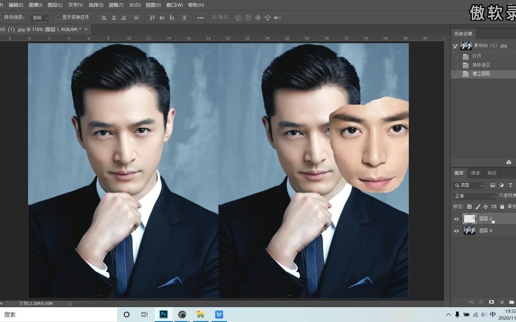Click the distribute vertically icon
Image resolution: width=516 pixels, height=322 pixels.
tap(136, 18)
